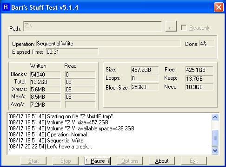
Task: Click the Read Blocks value 0
Action: (x=80, y=74)
